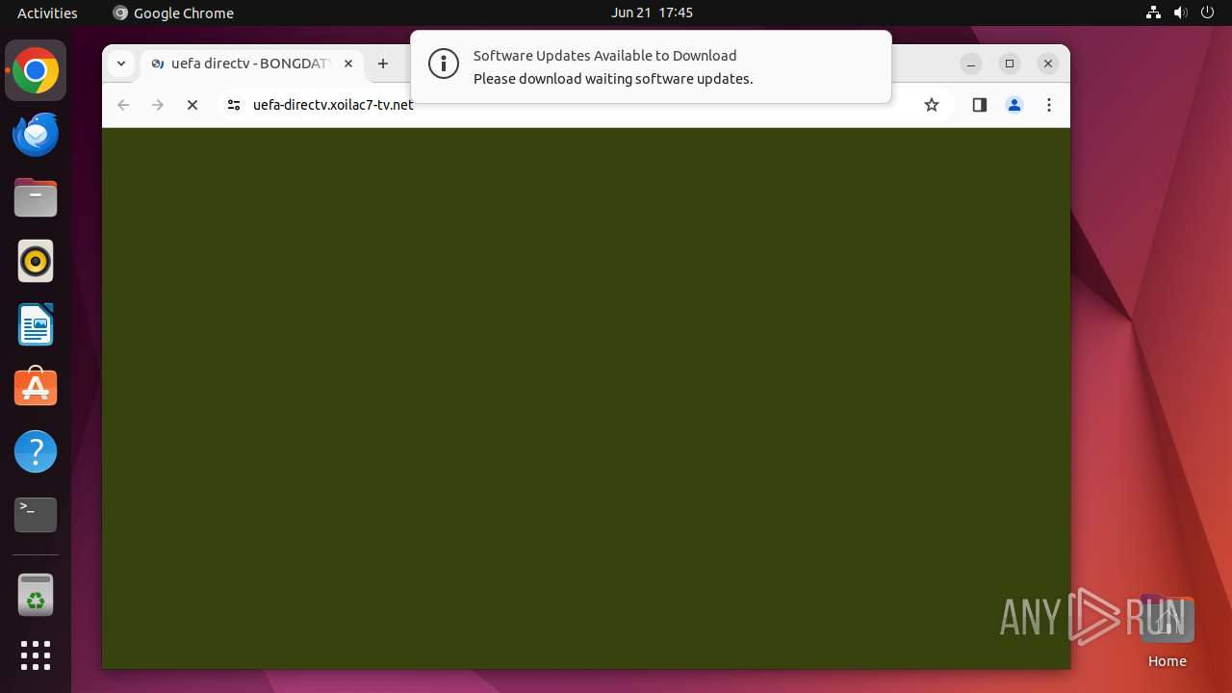Show applications grid
Viewport: 1232px width, 693px height.
(x=36, y=655)
